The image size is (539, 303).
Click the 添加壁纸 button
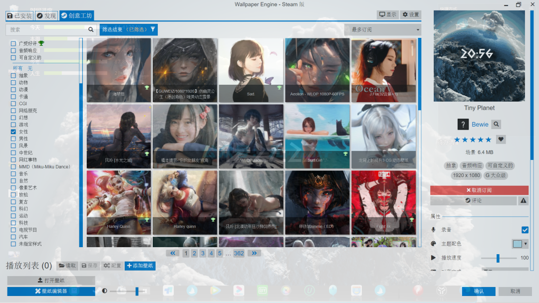(140, 266)
